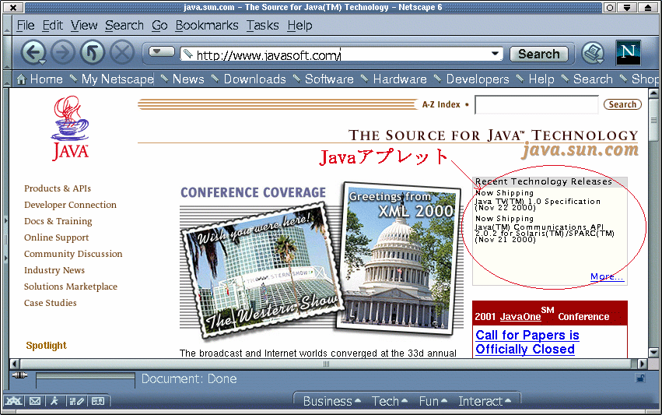Image resolution: width=662 pixels, height=415 pixels.
Task: Expand the small dropdown button left of the URL
Action: click(161, 52)
